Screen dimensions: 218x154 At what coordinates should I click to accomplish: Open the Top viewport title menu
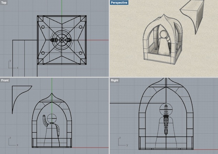pyautogui.click(x=4, y=3)
